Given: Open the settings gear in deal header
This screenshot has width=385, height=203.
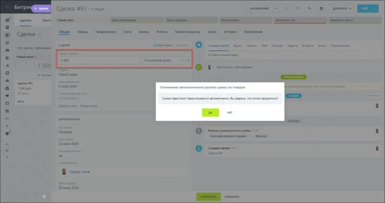Looking at the screenshot, I should coord(321,8).
